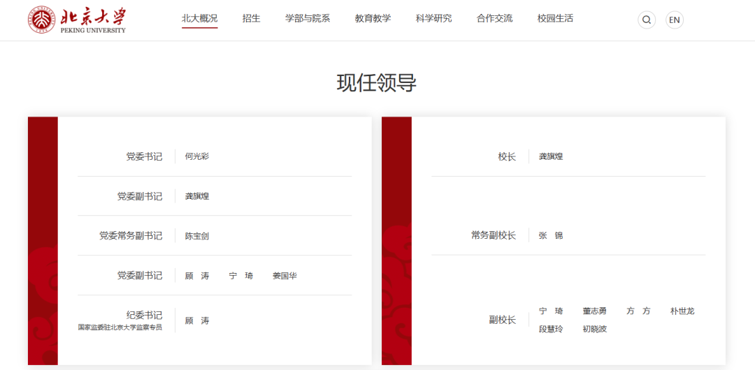This screenshot has height=370, width=755.
Task: Select 顾涛 next to 宁琦 in 党委副书记 row
Action: pyautogui.click(x=197, y=276)
